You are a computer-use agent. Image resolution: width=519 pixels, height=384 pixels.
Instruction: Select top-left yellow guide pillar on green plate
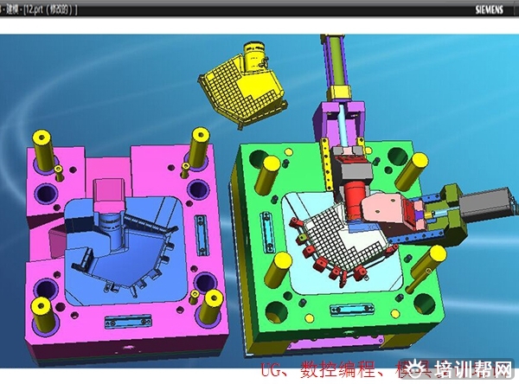point(271,173)
